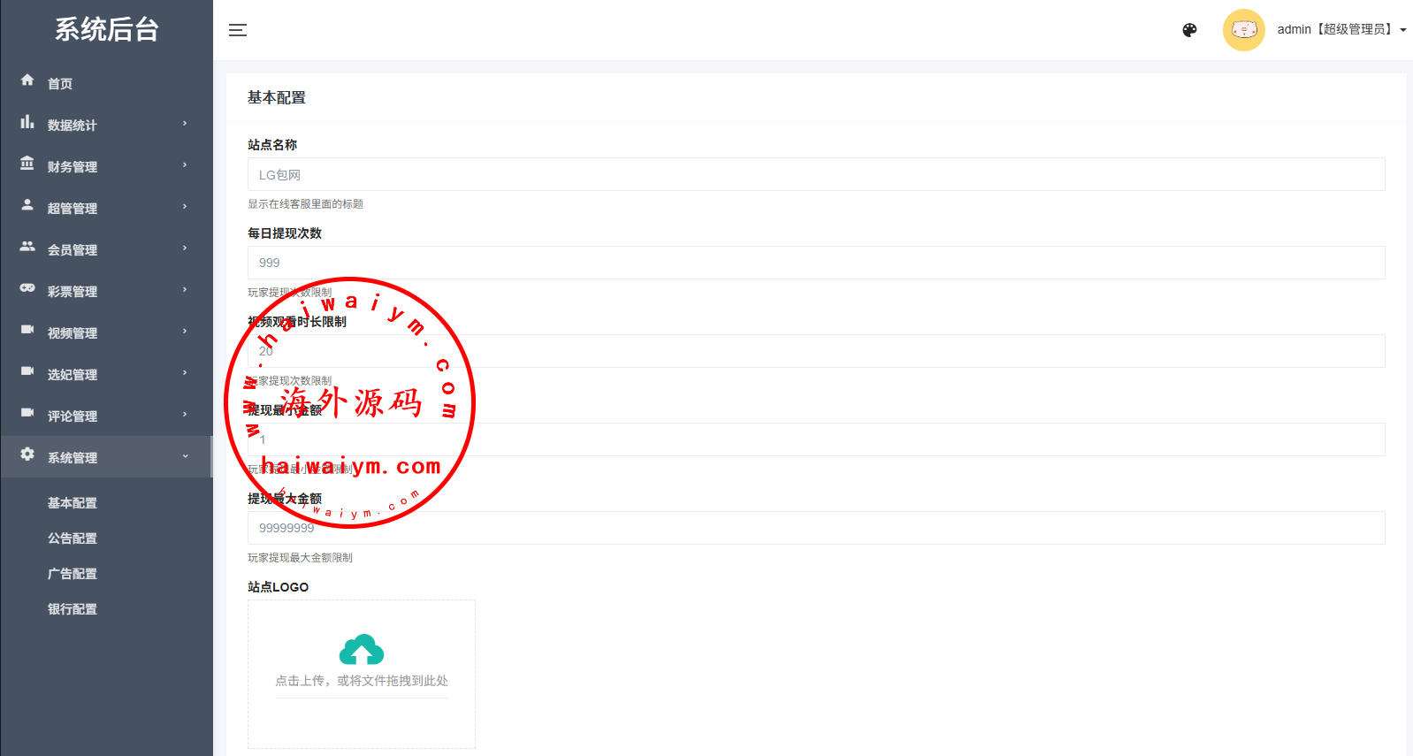The width and height of the screenshot is (1413, 756).
Task: Expand the 视频管理 sidebar chevron
Action: point(185,332)
